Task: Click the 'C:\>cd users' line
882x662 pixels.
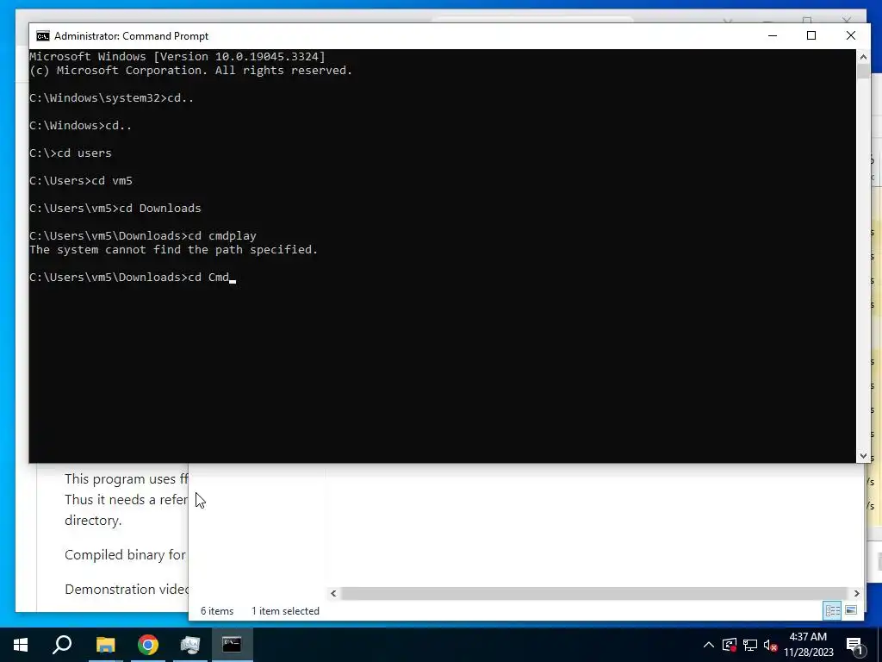Action: click(x=71, y=153)
